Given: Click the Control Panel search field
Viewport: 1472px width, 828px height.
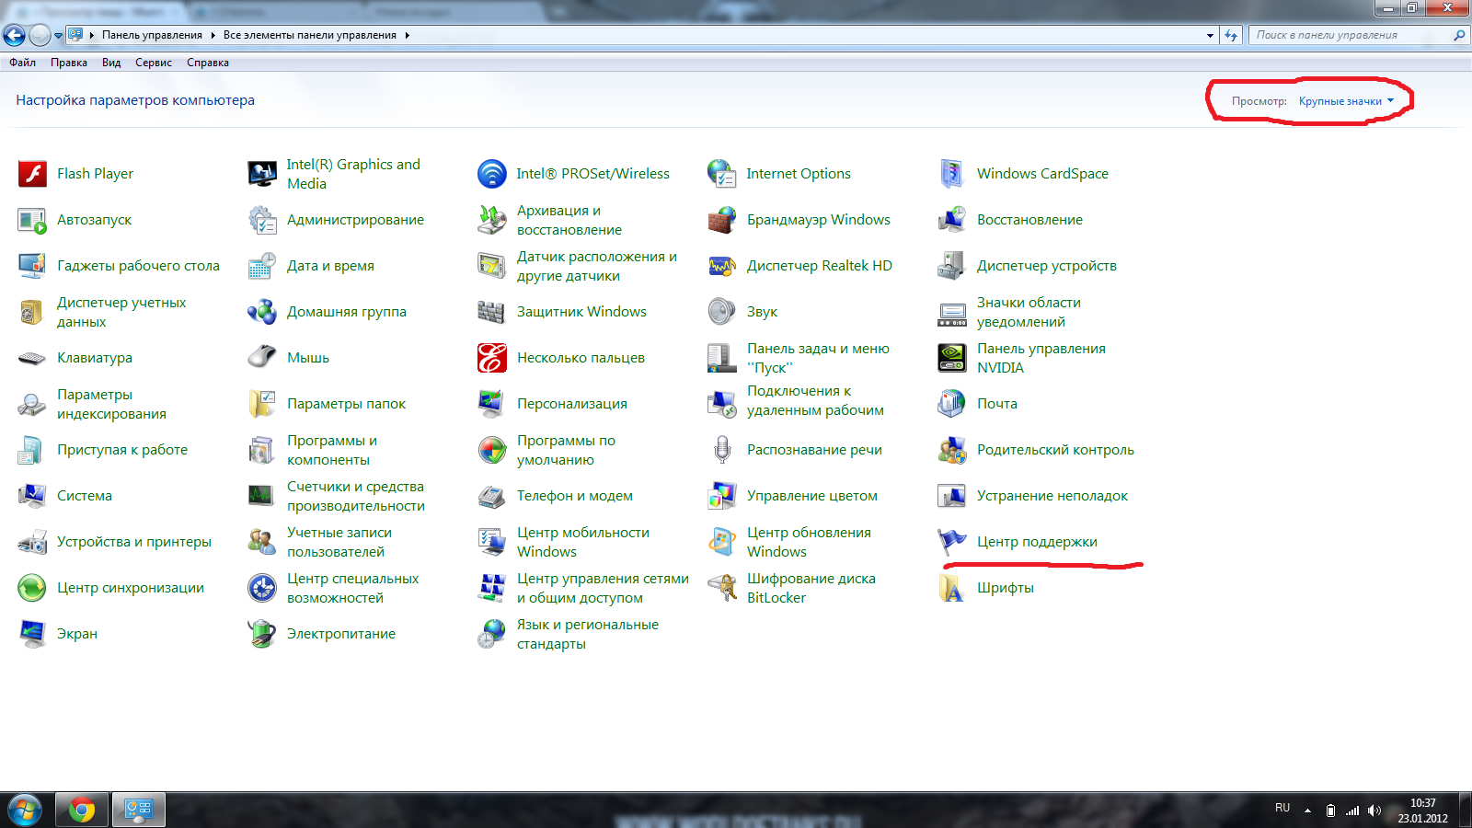Looking at the screenshot, I should tap(1358, 35).
